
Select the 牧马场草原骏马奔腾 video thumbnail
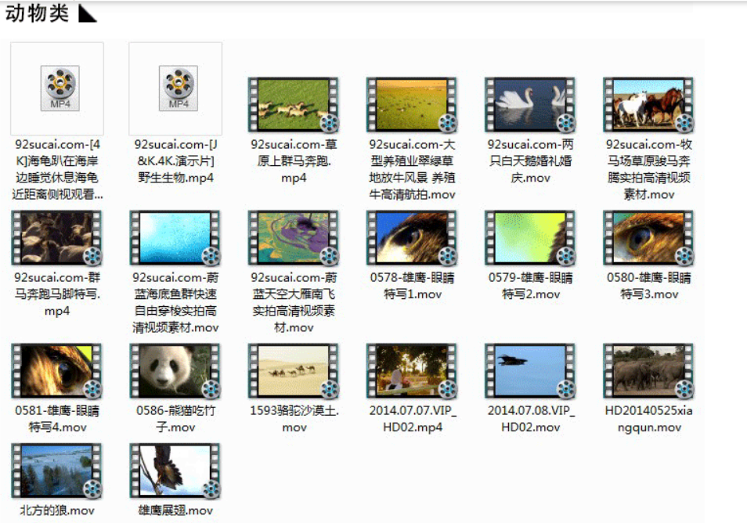pyautogui.click(x=648, y=105)
